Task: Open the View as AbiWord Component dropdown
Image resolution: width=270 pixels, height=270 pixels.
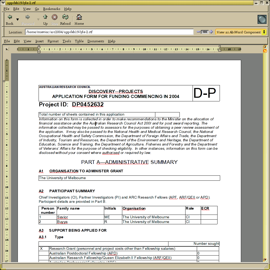Action: pyautogui.click(x=241, y=32)
